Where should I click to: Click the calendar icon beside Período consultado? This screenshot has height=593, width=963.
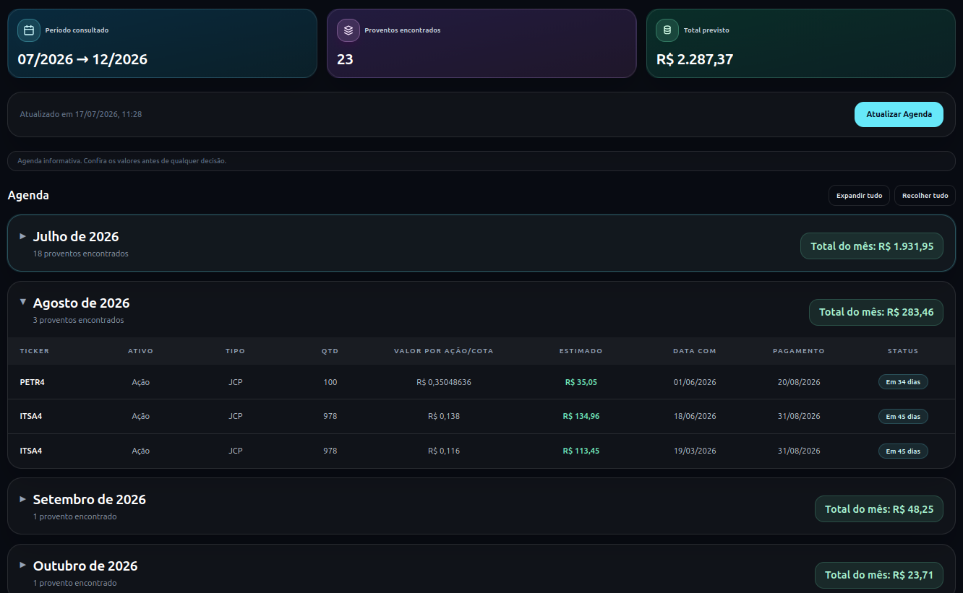(29, 30)
